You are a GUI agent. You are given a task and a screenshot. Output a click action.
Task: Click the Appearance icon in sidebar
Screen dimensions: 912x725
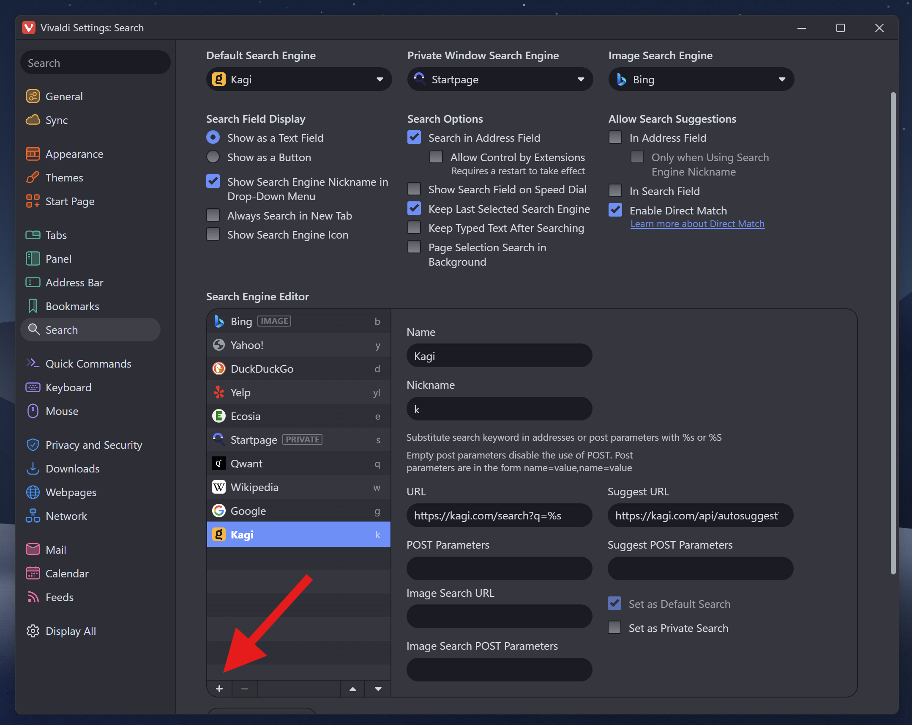pyautogui.click(x=33, y=154)
